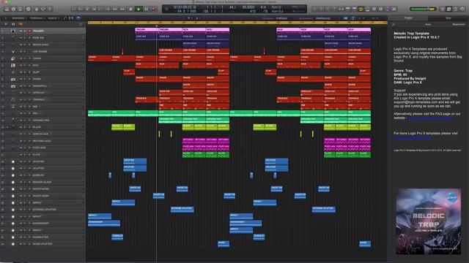Open Quick Help in the control bar

click(x=29, y=9)
